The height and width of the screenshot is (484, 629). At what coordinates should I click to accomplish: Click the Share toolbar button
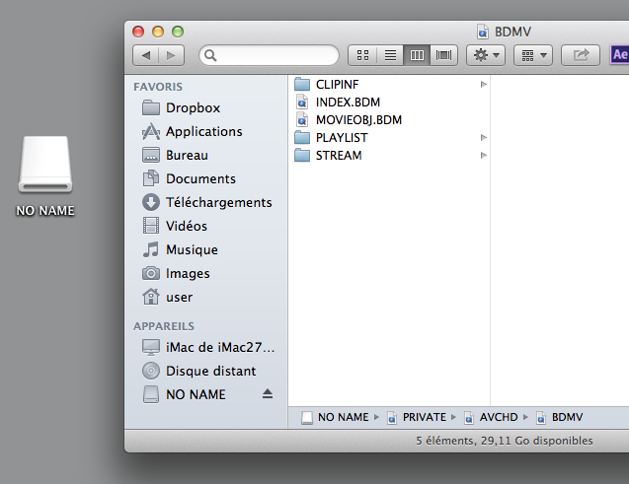tap(581, 55)
